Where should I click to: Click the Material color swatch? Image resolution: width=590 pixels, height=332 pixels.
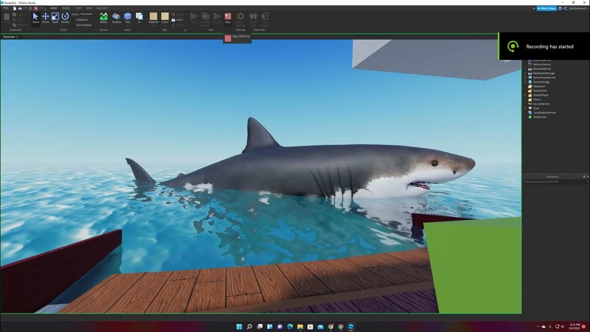point(153,17)
